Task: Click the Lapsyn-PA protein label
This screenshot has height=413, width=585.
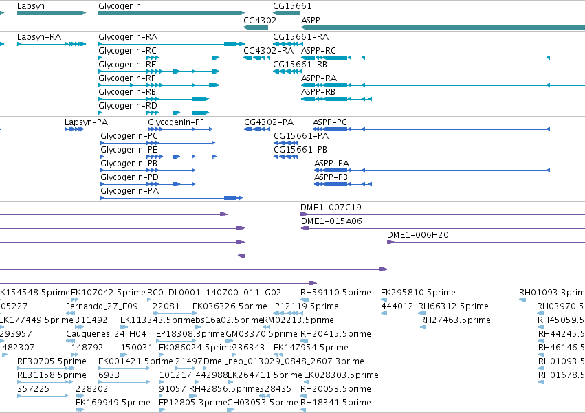Action: click(86, 122)
